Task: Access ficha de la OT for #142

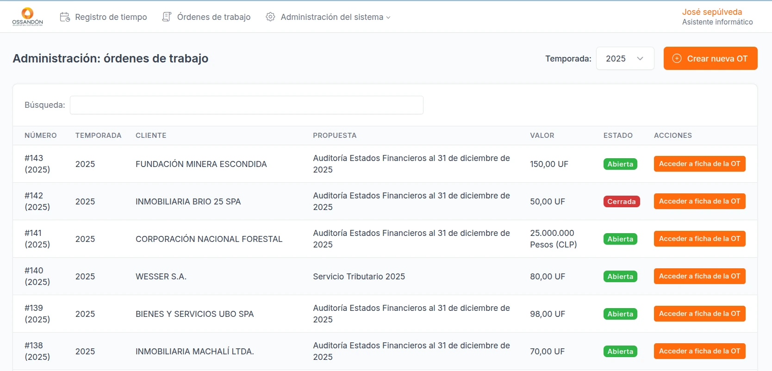Action: 699,201
